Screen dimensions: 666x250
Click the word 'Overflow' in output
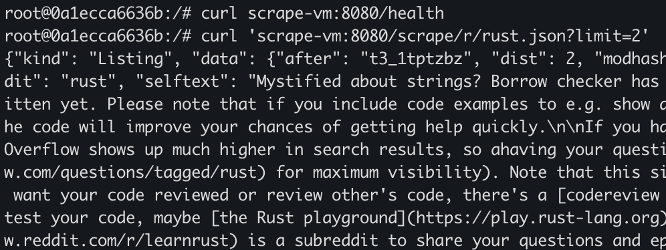coord(41,150)
